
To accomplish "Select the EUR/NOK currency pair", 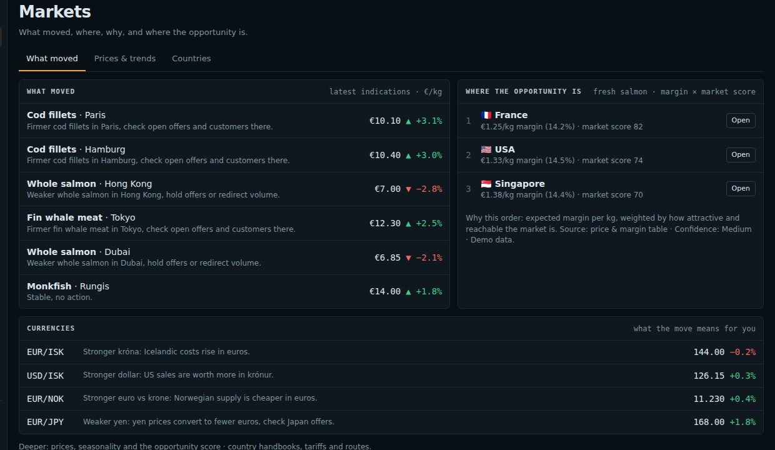I will (45, 399).
